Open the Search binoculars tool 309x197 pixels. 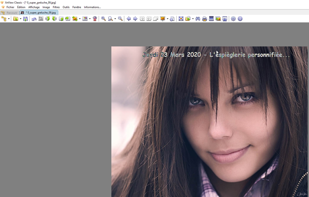198,19
